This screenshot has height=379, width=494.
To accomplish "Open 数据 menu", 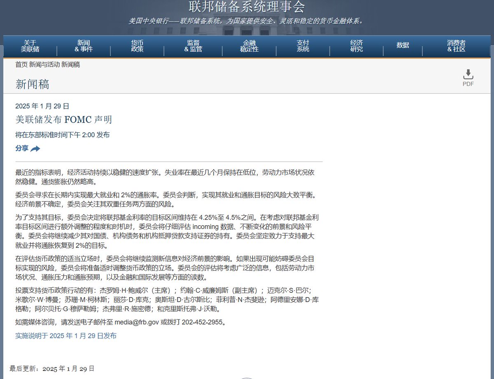I will tap(403, 46).
